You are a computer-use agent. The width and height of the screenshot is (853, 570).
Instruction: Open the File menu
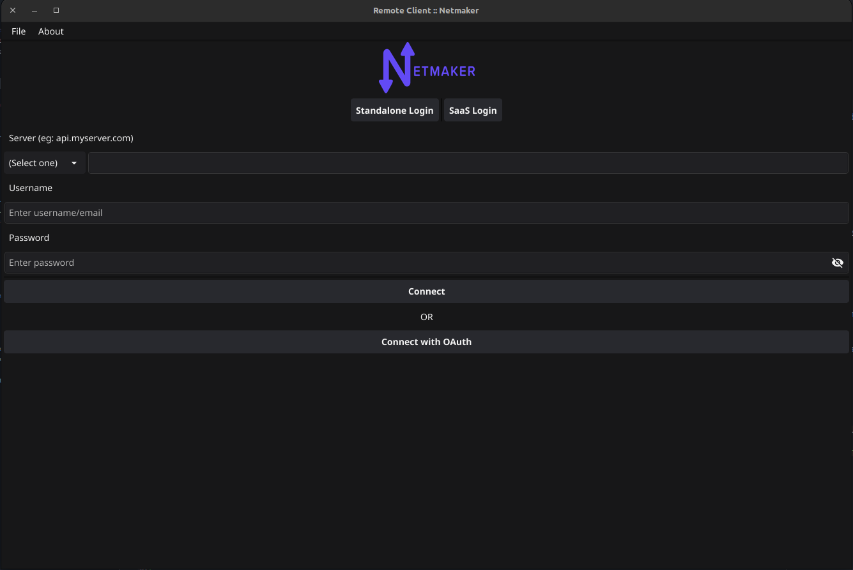point(19,31)
